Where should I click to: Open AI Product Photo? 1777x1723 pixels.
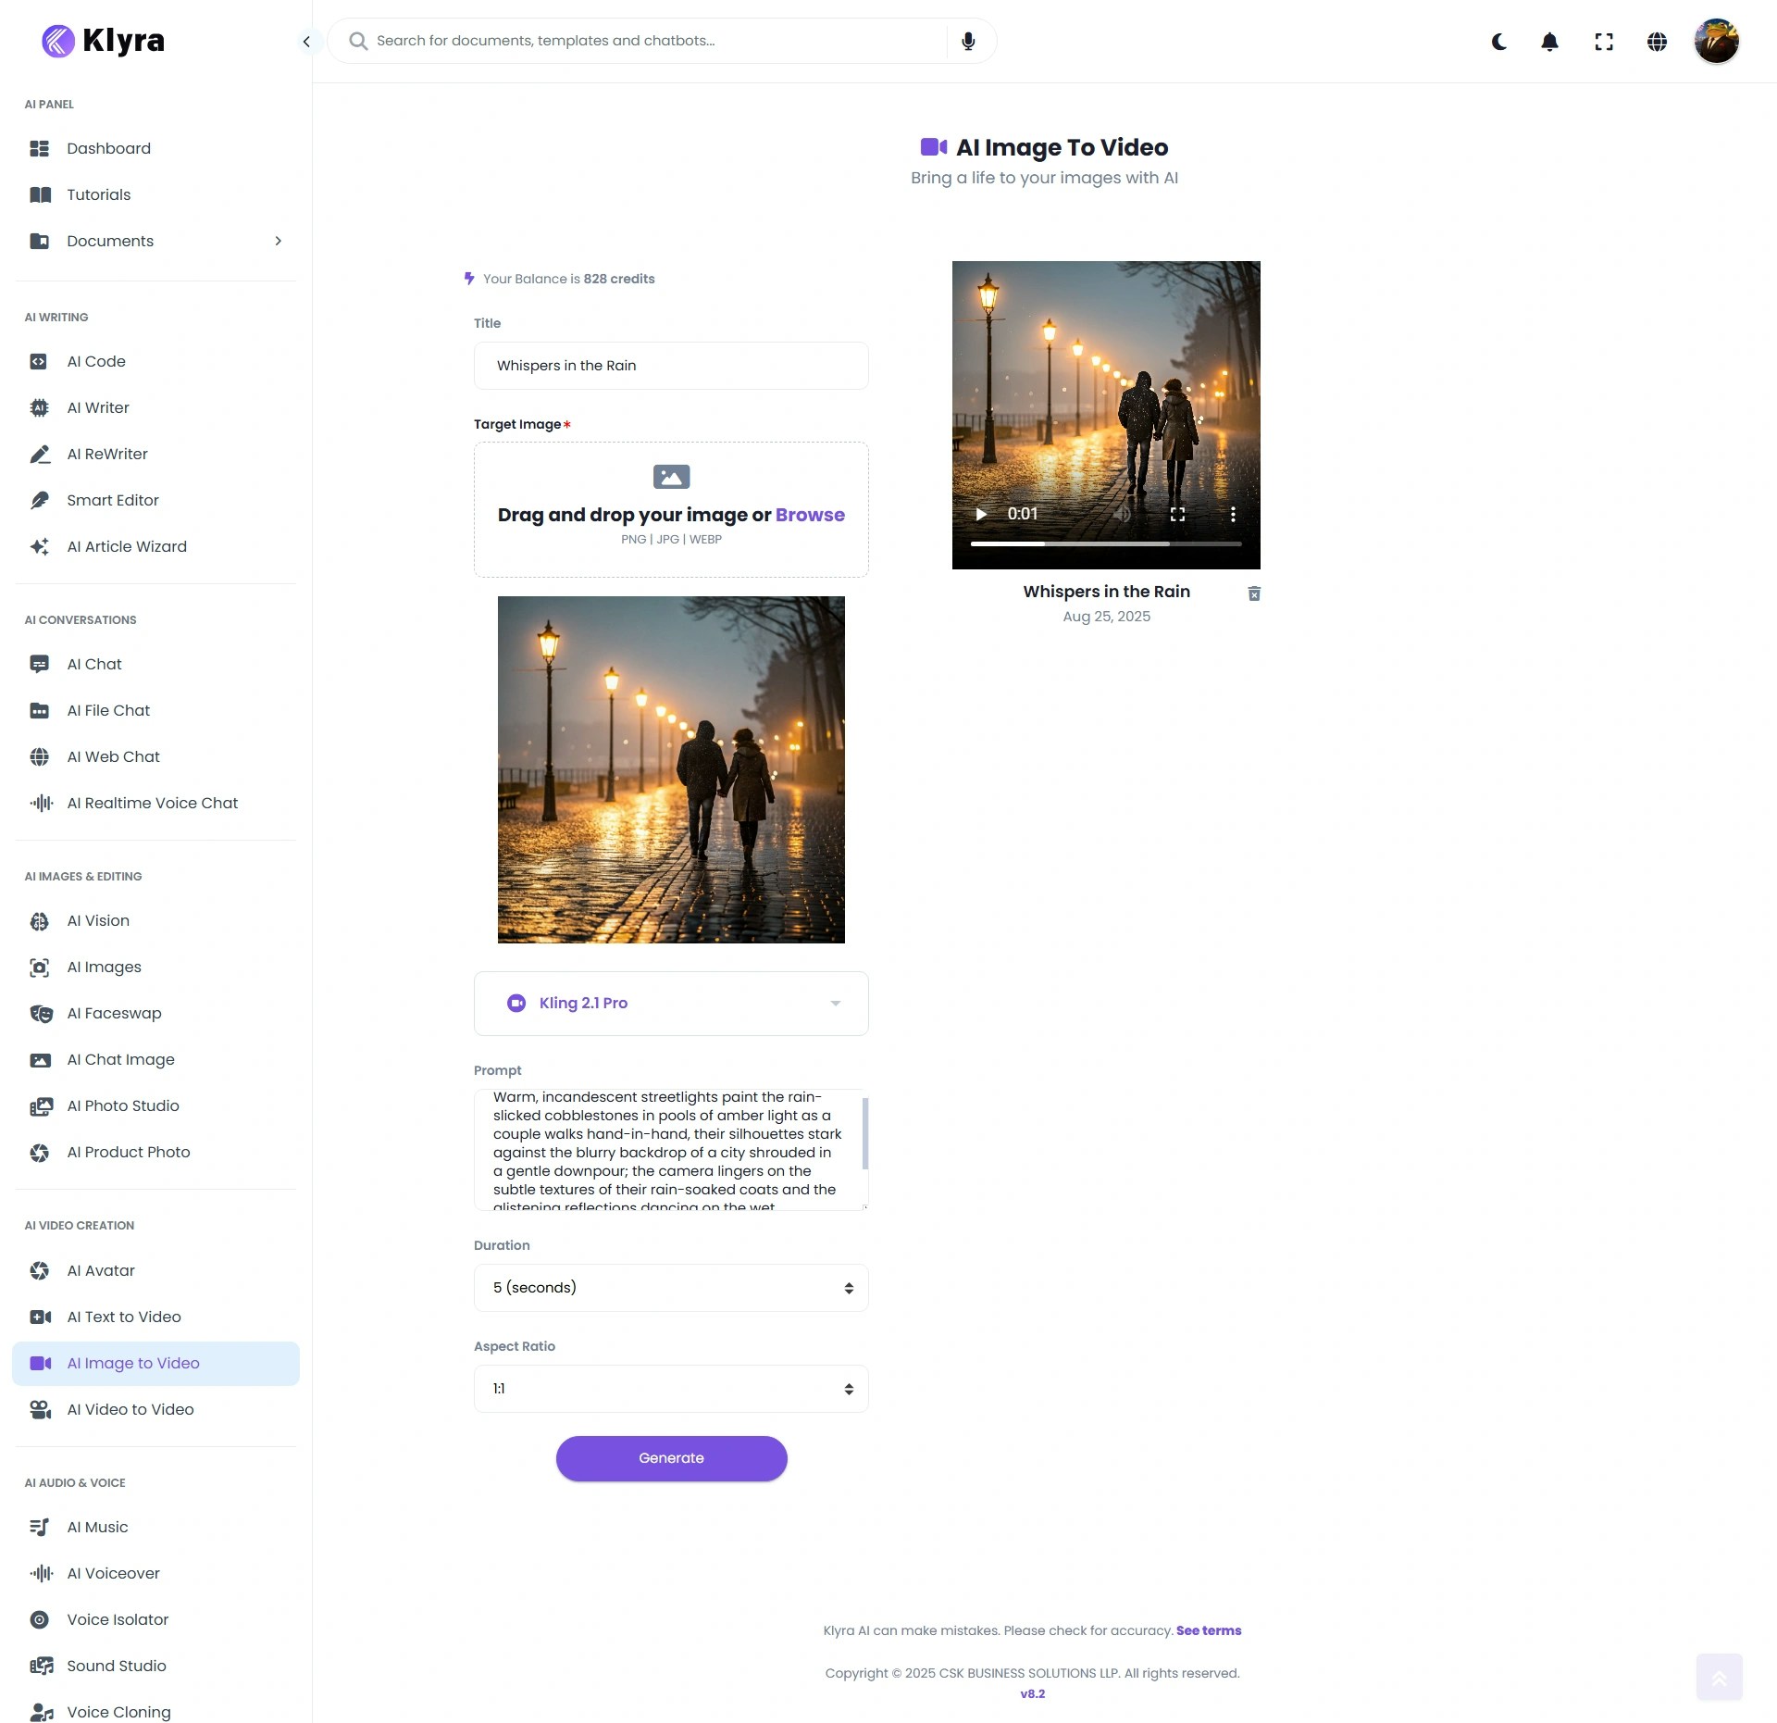click(x=129, y=1152)
